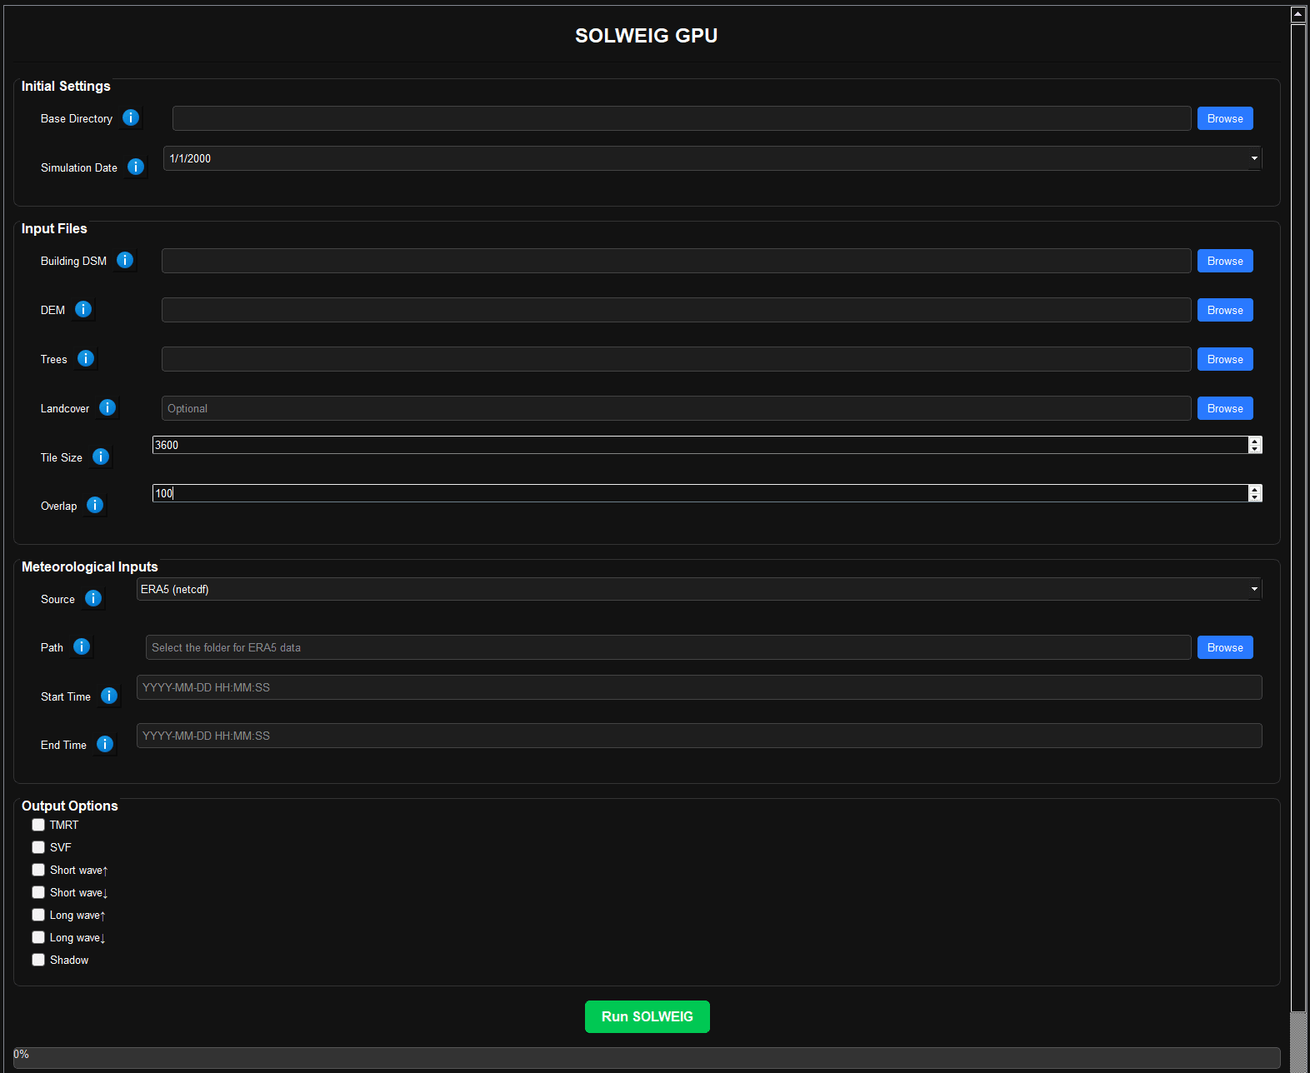Click the Optional Landcover field
Viewport: 1310px width, 1073px height.
677,408
